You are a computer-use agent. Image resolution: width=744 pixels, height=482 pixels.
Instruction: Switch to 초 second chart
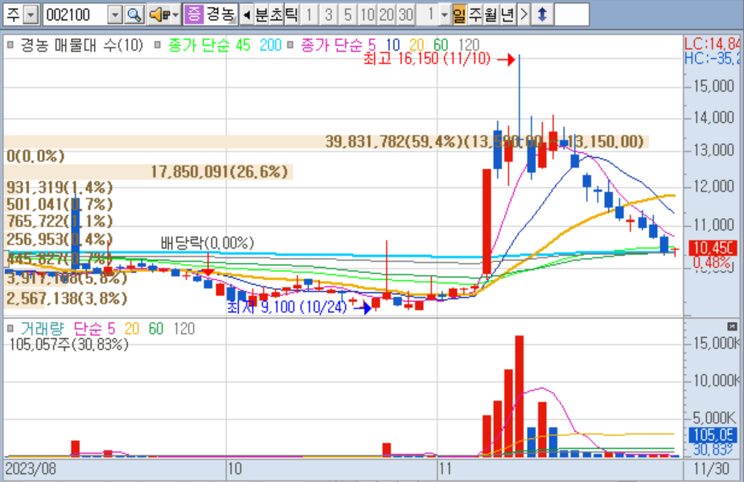pyautogui.click(x=277, y=14)
